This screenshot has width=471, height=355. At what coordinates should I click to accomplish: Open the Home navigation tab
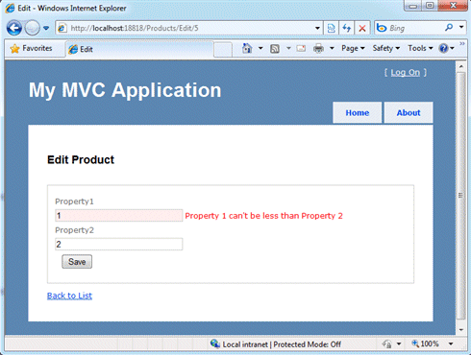tap(358, 112)
